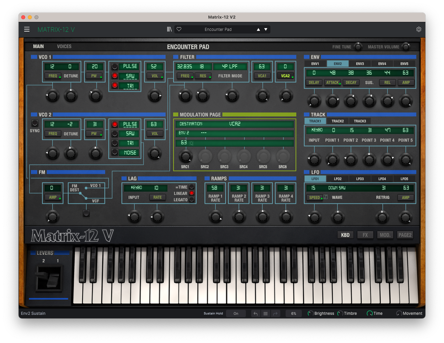Screen dimensions: 444x343
Task: Switch to the VOICES tab
Action: (x=64, y=46)
